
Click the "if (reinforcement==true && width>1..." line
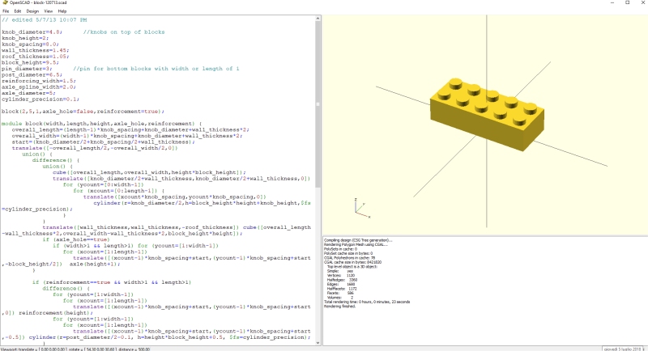(x=112, y=282)
